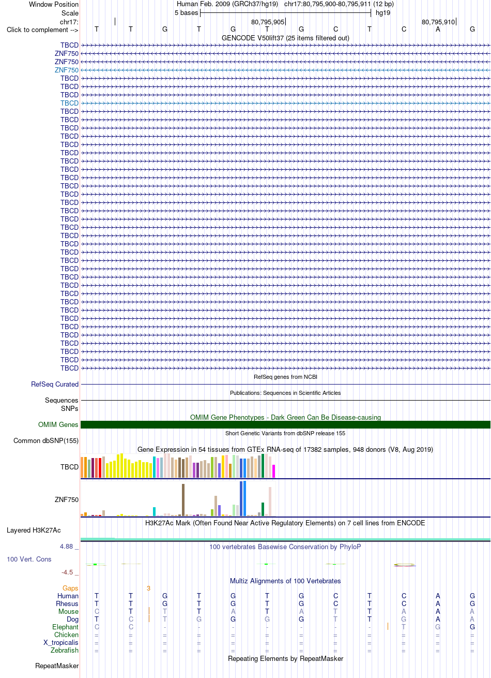Open '100 vertebrates Basewise Conservation by PhyloP'
The height and width of the screenshot is (678, 491).
point(285,547)
